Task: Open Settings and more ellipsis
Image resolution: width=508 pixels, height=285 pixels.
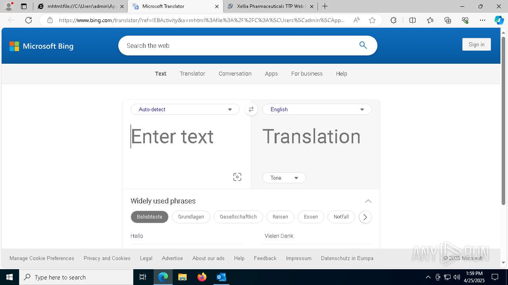Action: (483, 20)
